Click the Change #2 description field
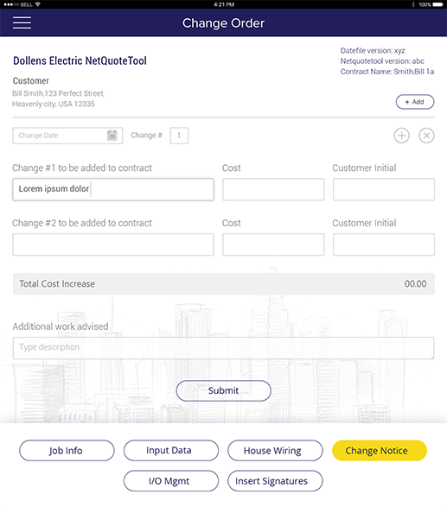Viewport: 447px width, 507px height. click(x=113, y=244)
